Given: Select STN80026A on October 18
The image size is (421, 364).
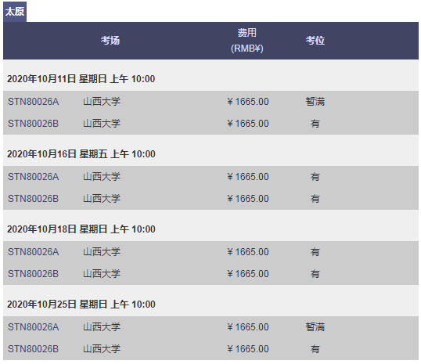Looking at the screenshot, I should pyautogui.click(x=34, y=252).
